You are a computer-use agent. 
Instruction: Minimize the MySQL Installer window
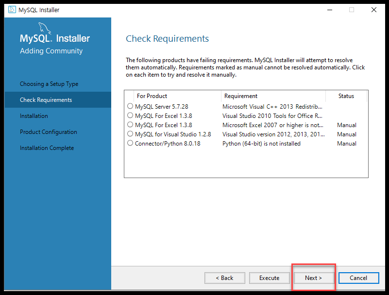coord(330,10)
